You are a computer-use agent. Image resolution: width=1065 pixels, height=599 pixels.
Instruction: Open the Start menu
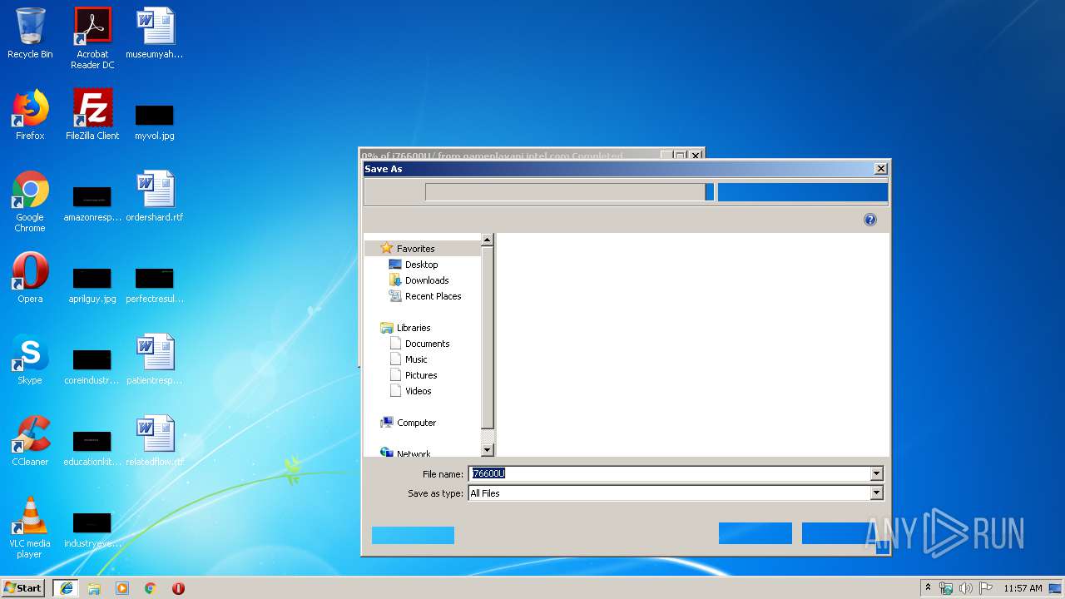(x=23, y=588)
